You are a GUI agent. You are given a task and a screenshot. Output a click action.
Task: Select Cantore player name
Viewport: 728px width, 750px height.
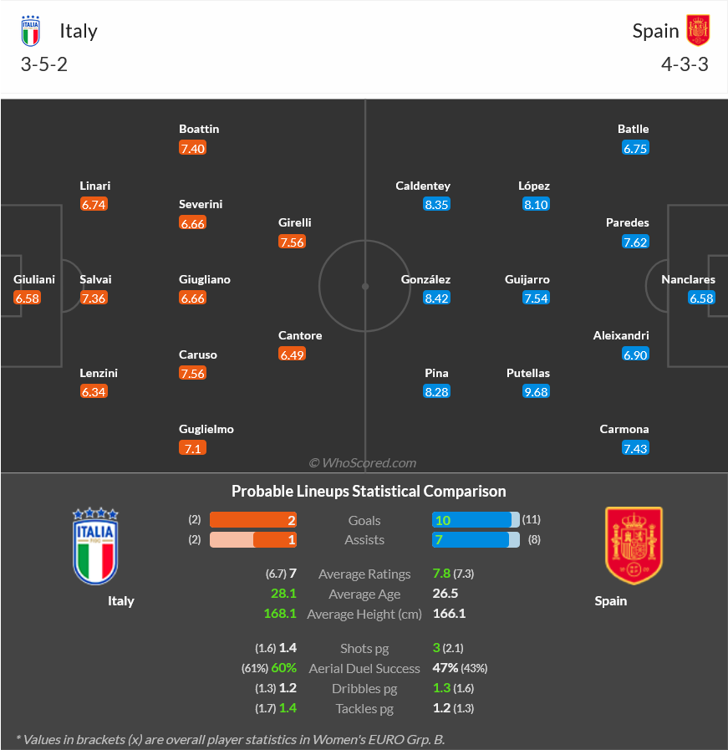[300, 335]
